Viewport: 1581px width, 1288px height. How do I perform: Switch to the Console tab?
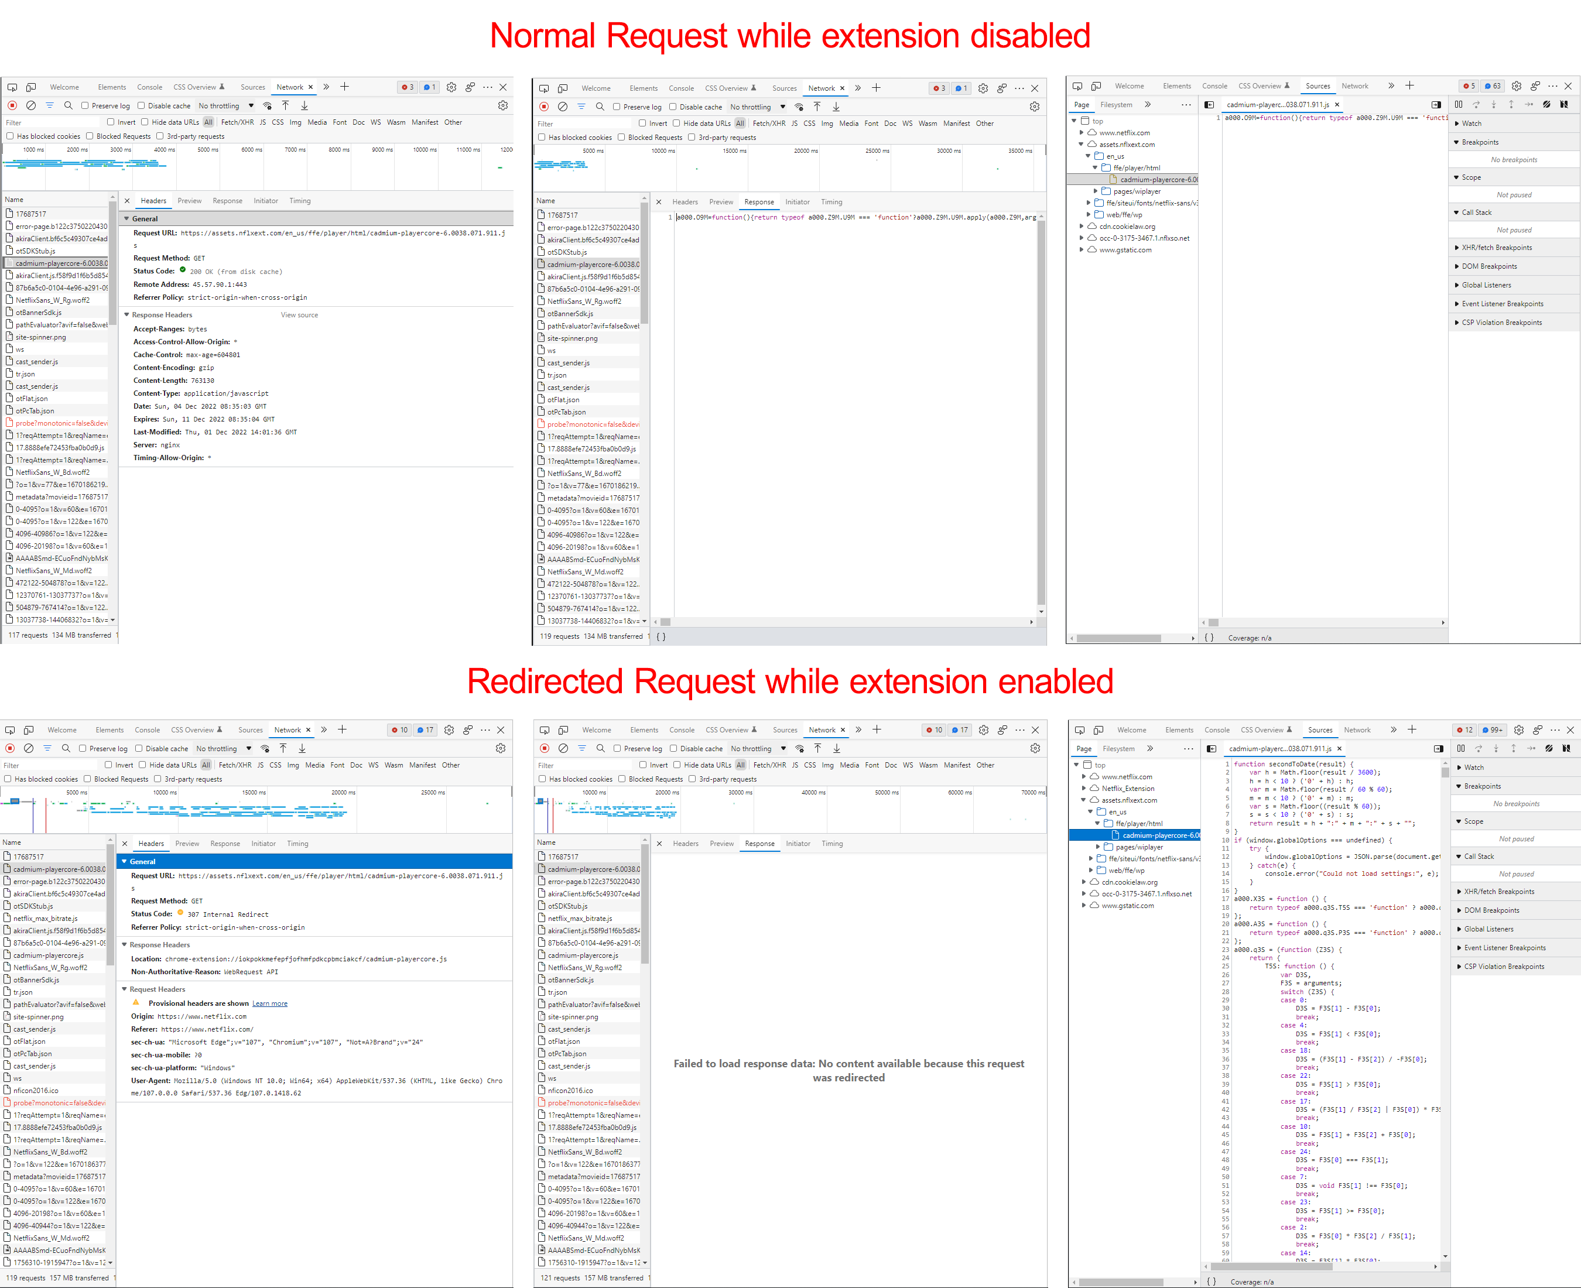pos(150,87)
